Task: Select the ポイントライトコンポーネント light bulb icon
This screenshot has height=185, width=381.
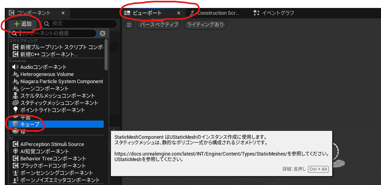Action: (16, 110)
